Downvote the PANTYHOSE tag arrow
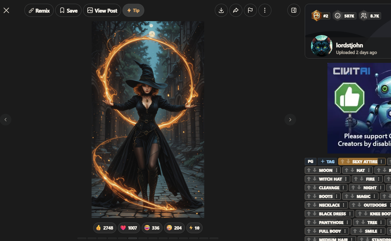Image resolution: width=391 pixels, height=241 pixels. pyautogui.click(x=315, y=222)
